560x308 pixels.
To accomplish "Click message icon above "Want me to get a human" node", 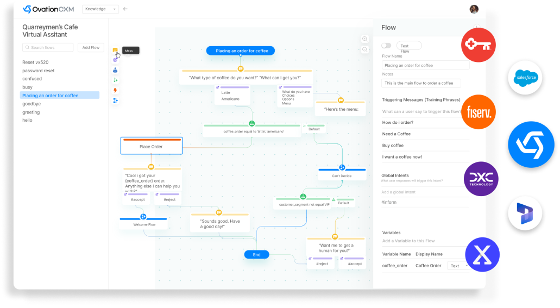I will [x=335, y=236].
